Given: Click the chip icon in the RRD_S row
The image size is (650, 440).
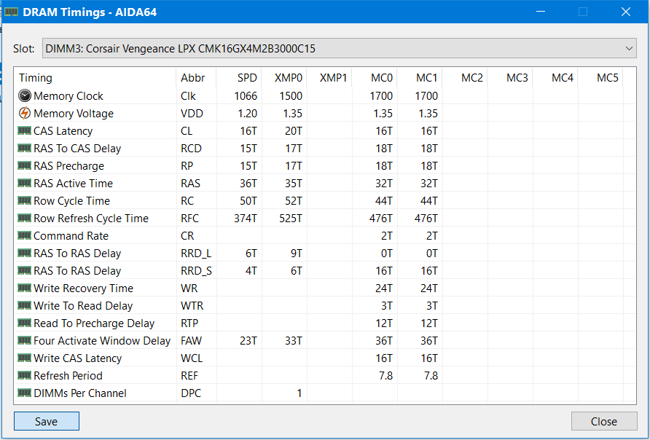Looking at the screenshot, I should (25, 270).
